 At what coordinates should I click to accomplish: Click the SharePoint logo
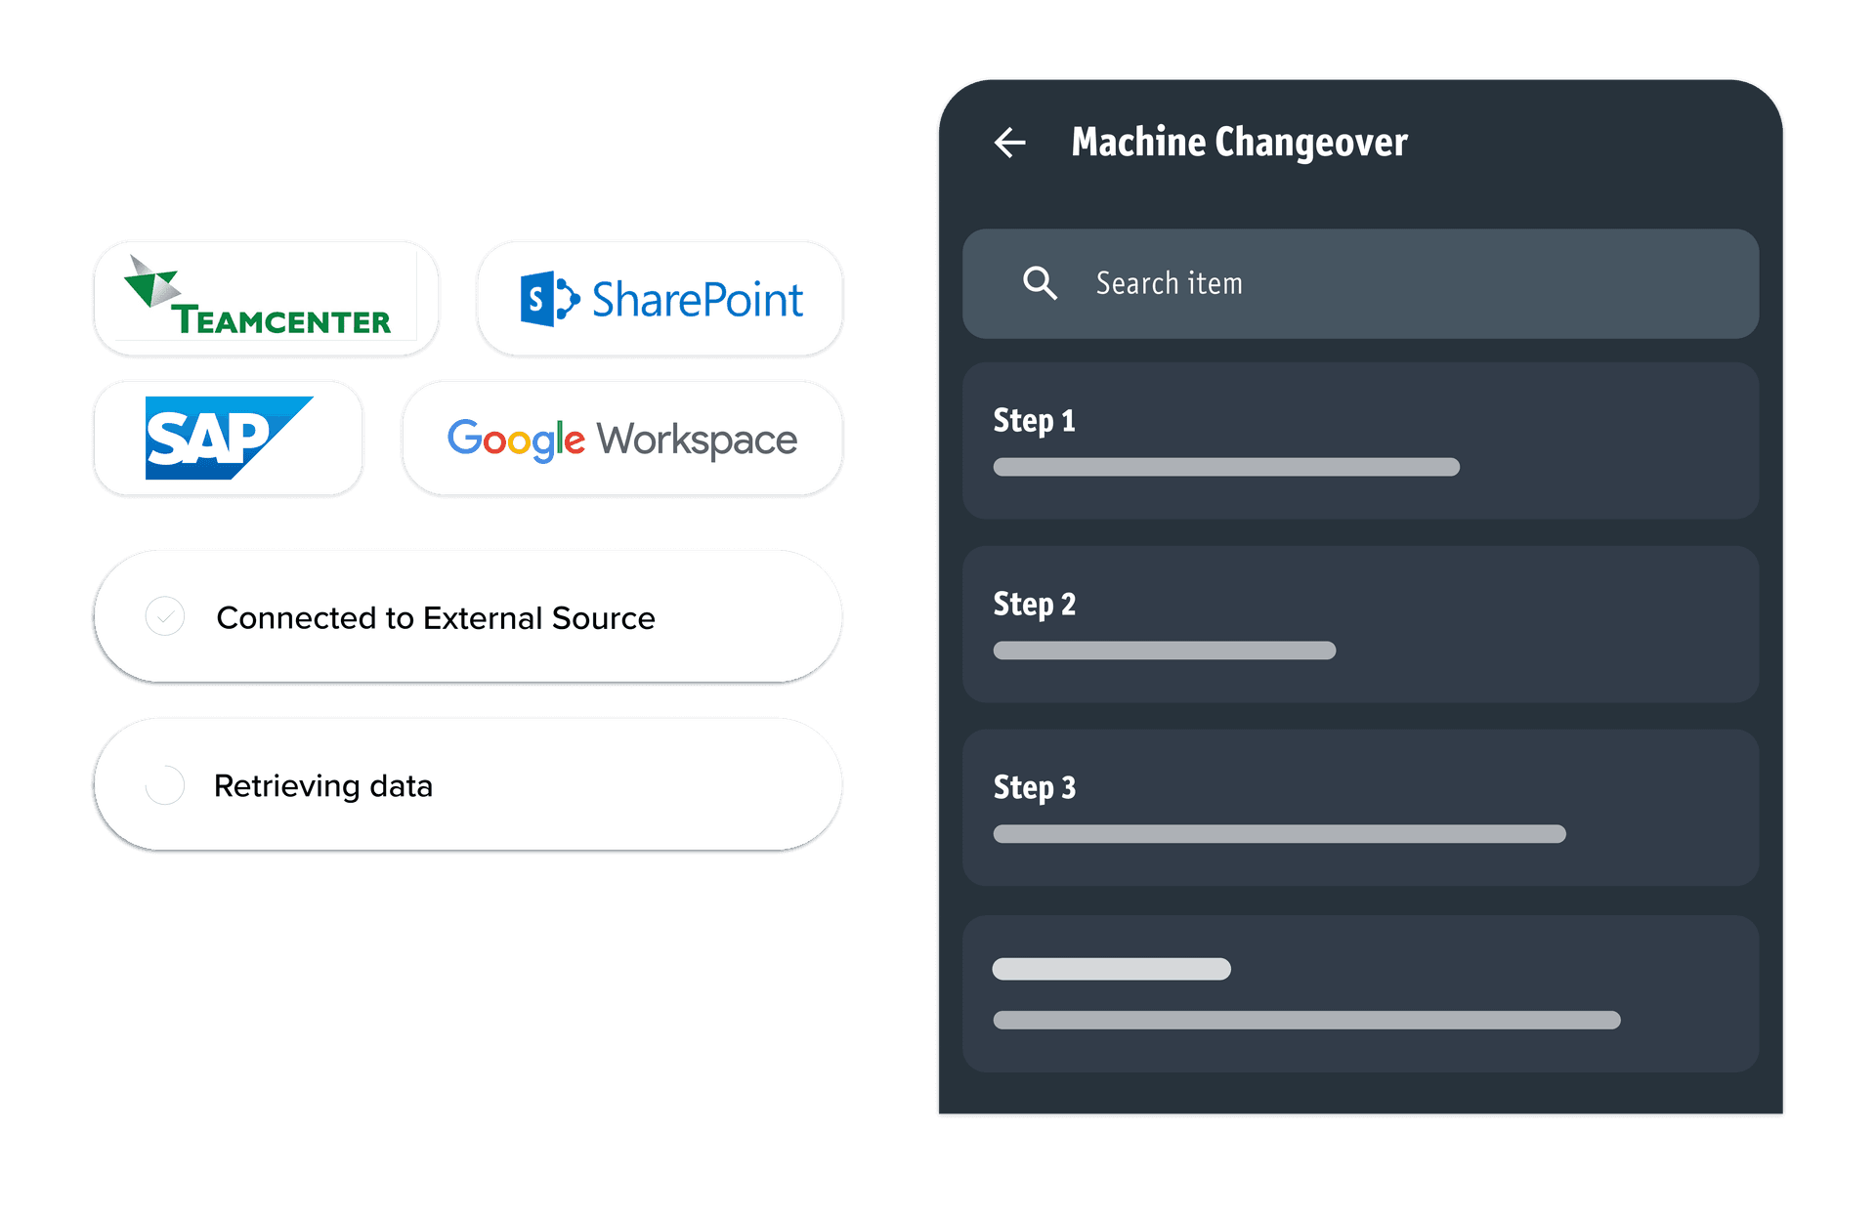coord(661,299)
